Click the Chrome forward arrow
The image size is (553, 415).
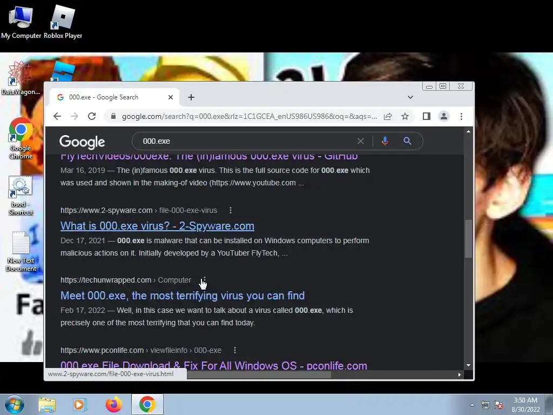pos(75,117)
